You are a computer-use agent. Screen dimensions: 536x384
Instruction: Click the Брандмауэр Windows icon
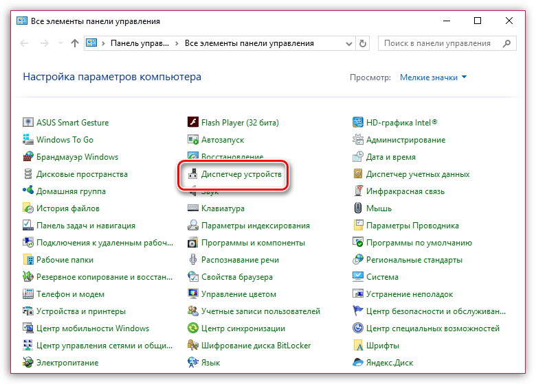pyautogui.click(x=28, y=157)
